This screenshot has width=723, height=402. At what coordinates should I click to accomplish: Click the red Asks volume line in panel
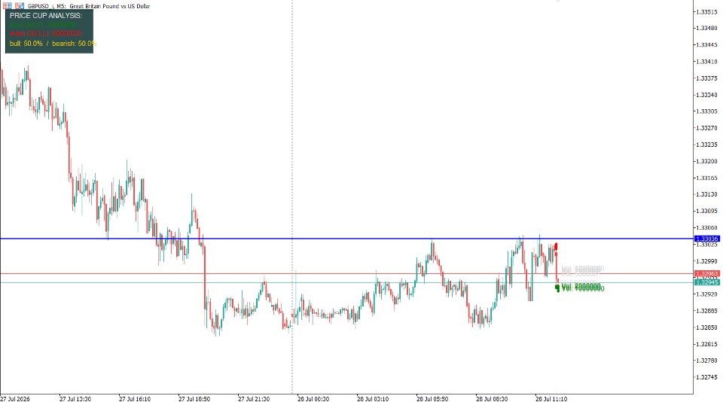click(x=46, y=33)
